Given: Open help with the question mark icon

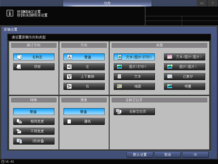Looking at the screenshot, I should [x=213, y=3].
